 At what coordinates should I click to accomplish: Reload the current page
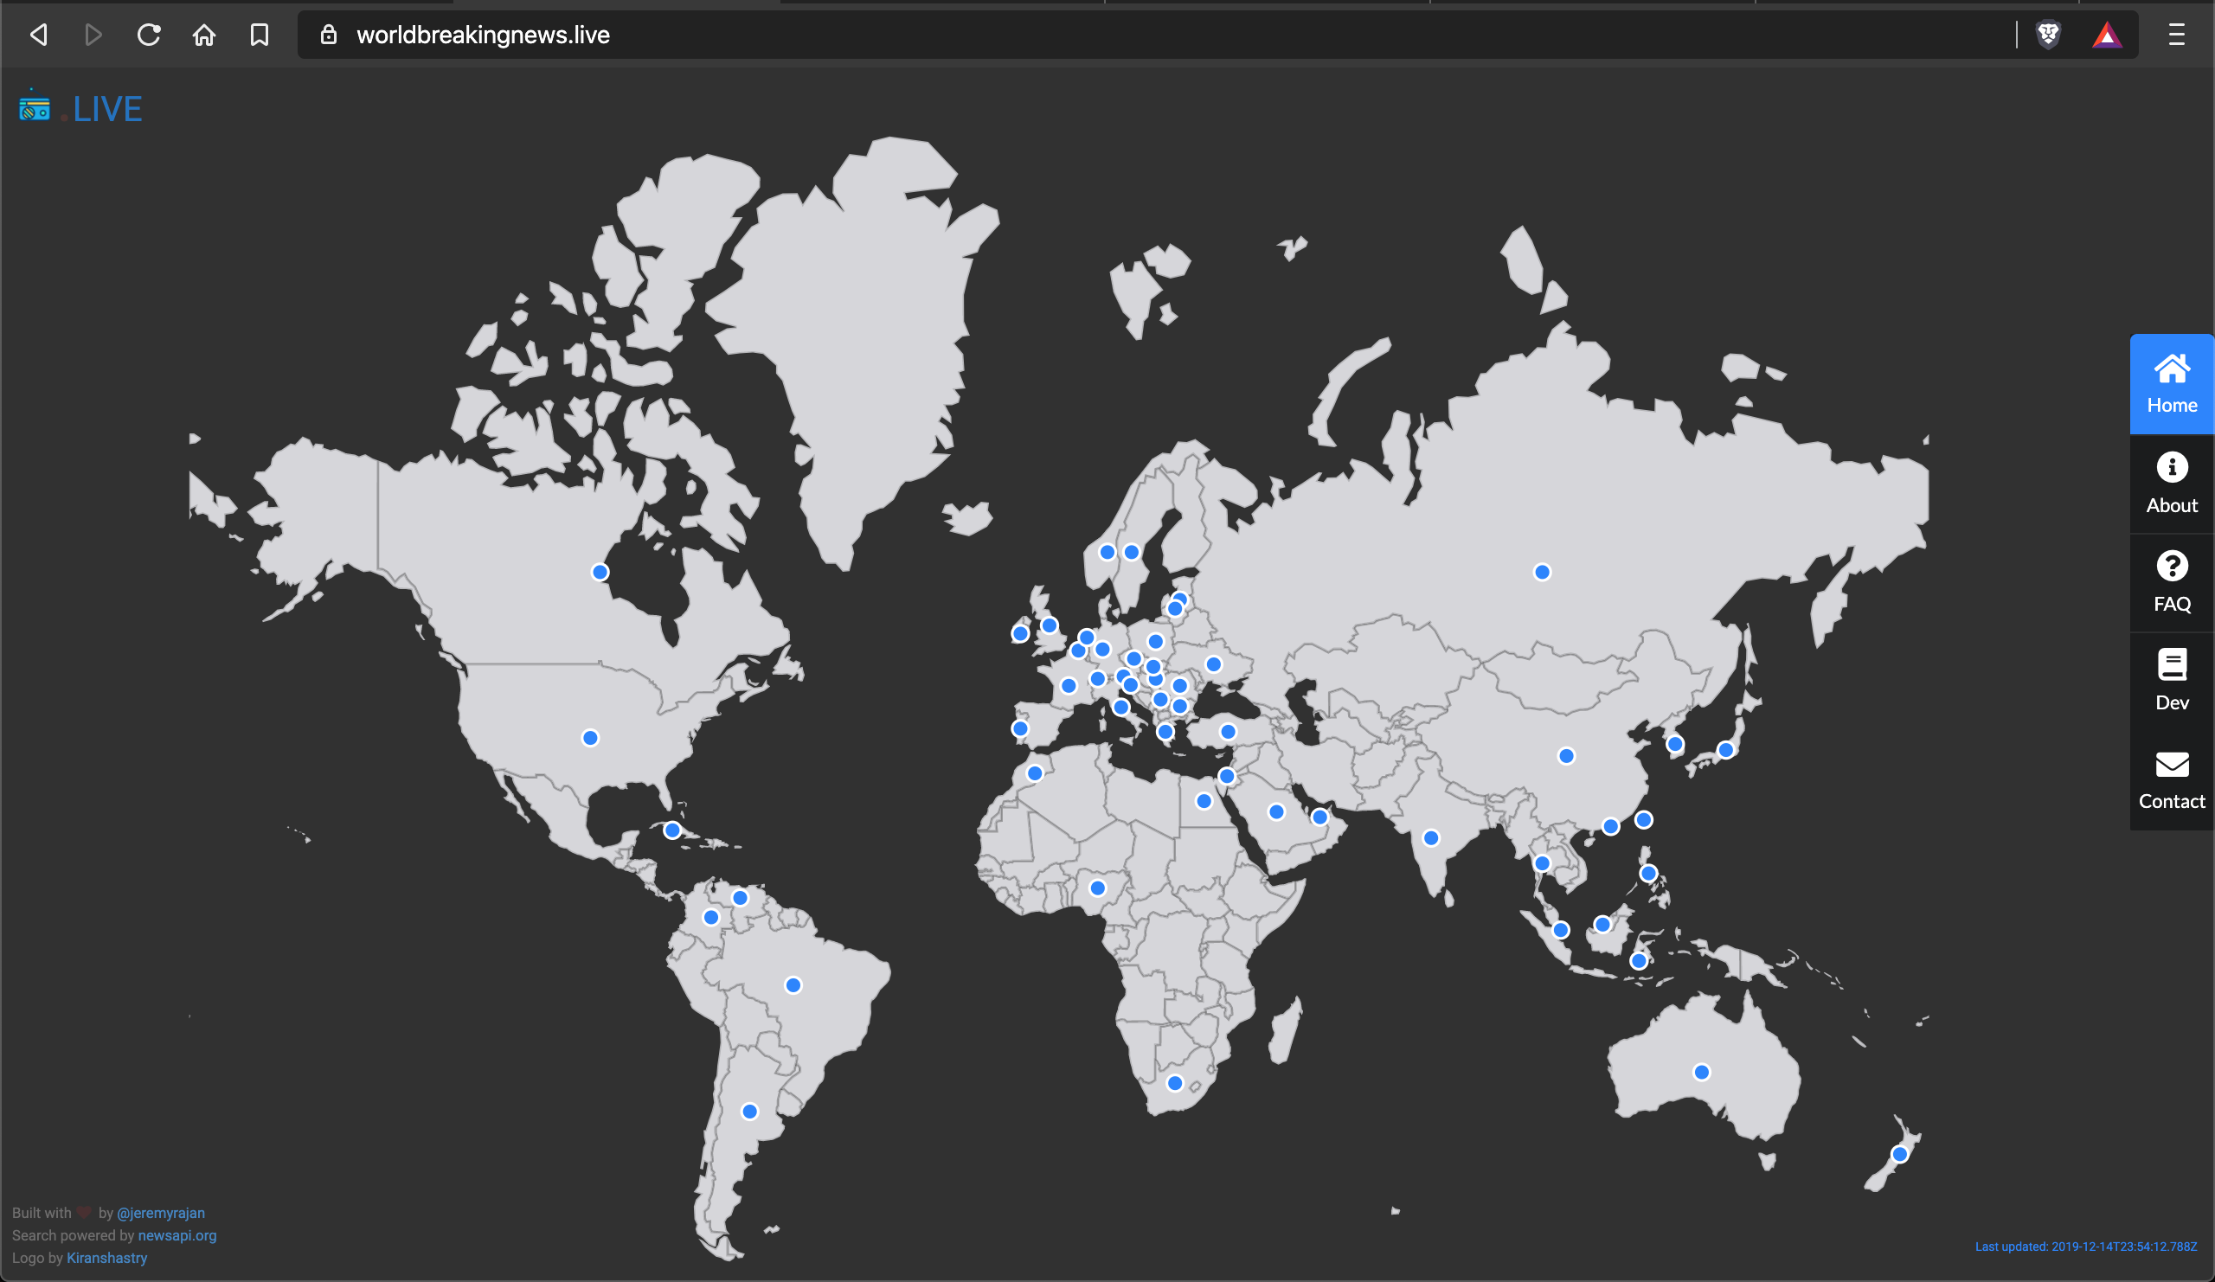pos(149,35)
